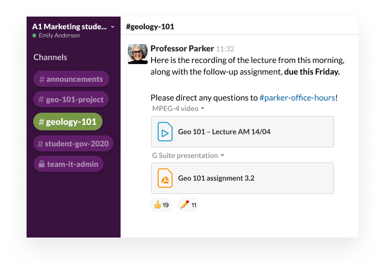Image resolution: width=385 pixels, height=274 pixels.
Task: Select the highlighted geology-101 channel
Action: tap(67, 122)
